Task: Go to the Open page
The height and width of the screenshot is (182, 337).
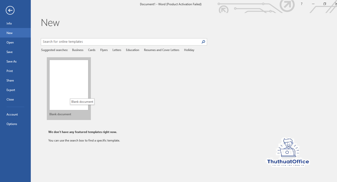Action: [15, 42]
